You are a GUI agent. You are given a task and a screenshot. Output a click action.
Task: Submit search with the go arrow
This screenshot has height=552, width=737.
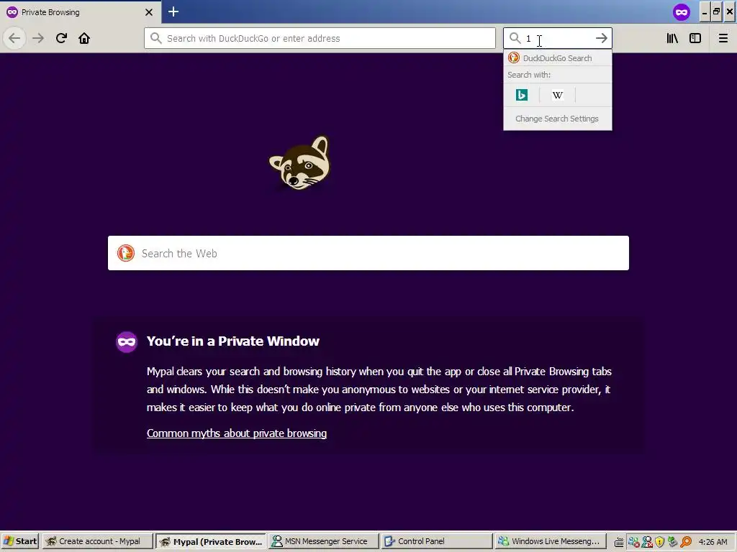(x=601, y=38)
